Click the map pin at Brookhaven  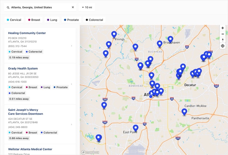170,39
